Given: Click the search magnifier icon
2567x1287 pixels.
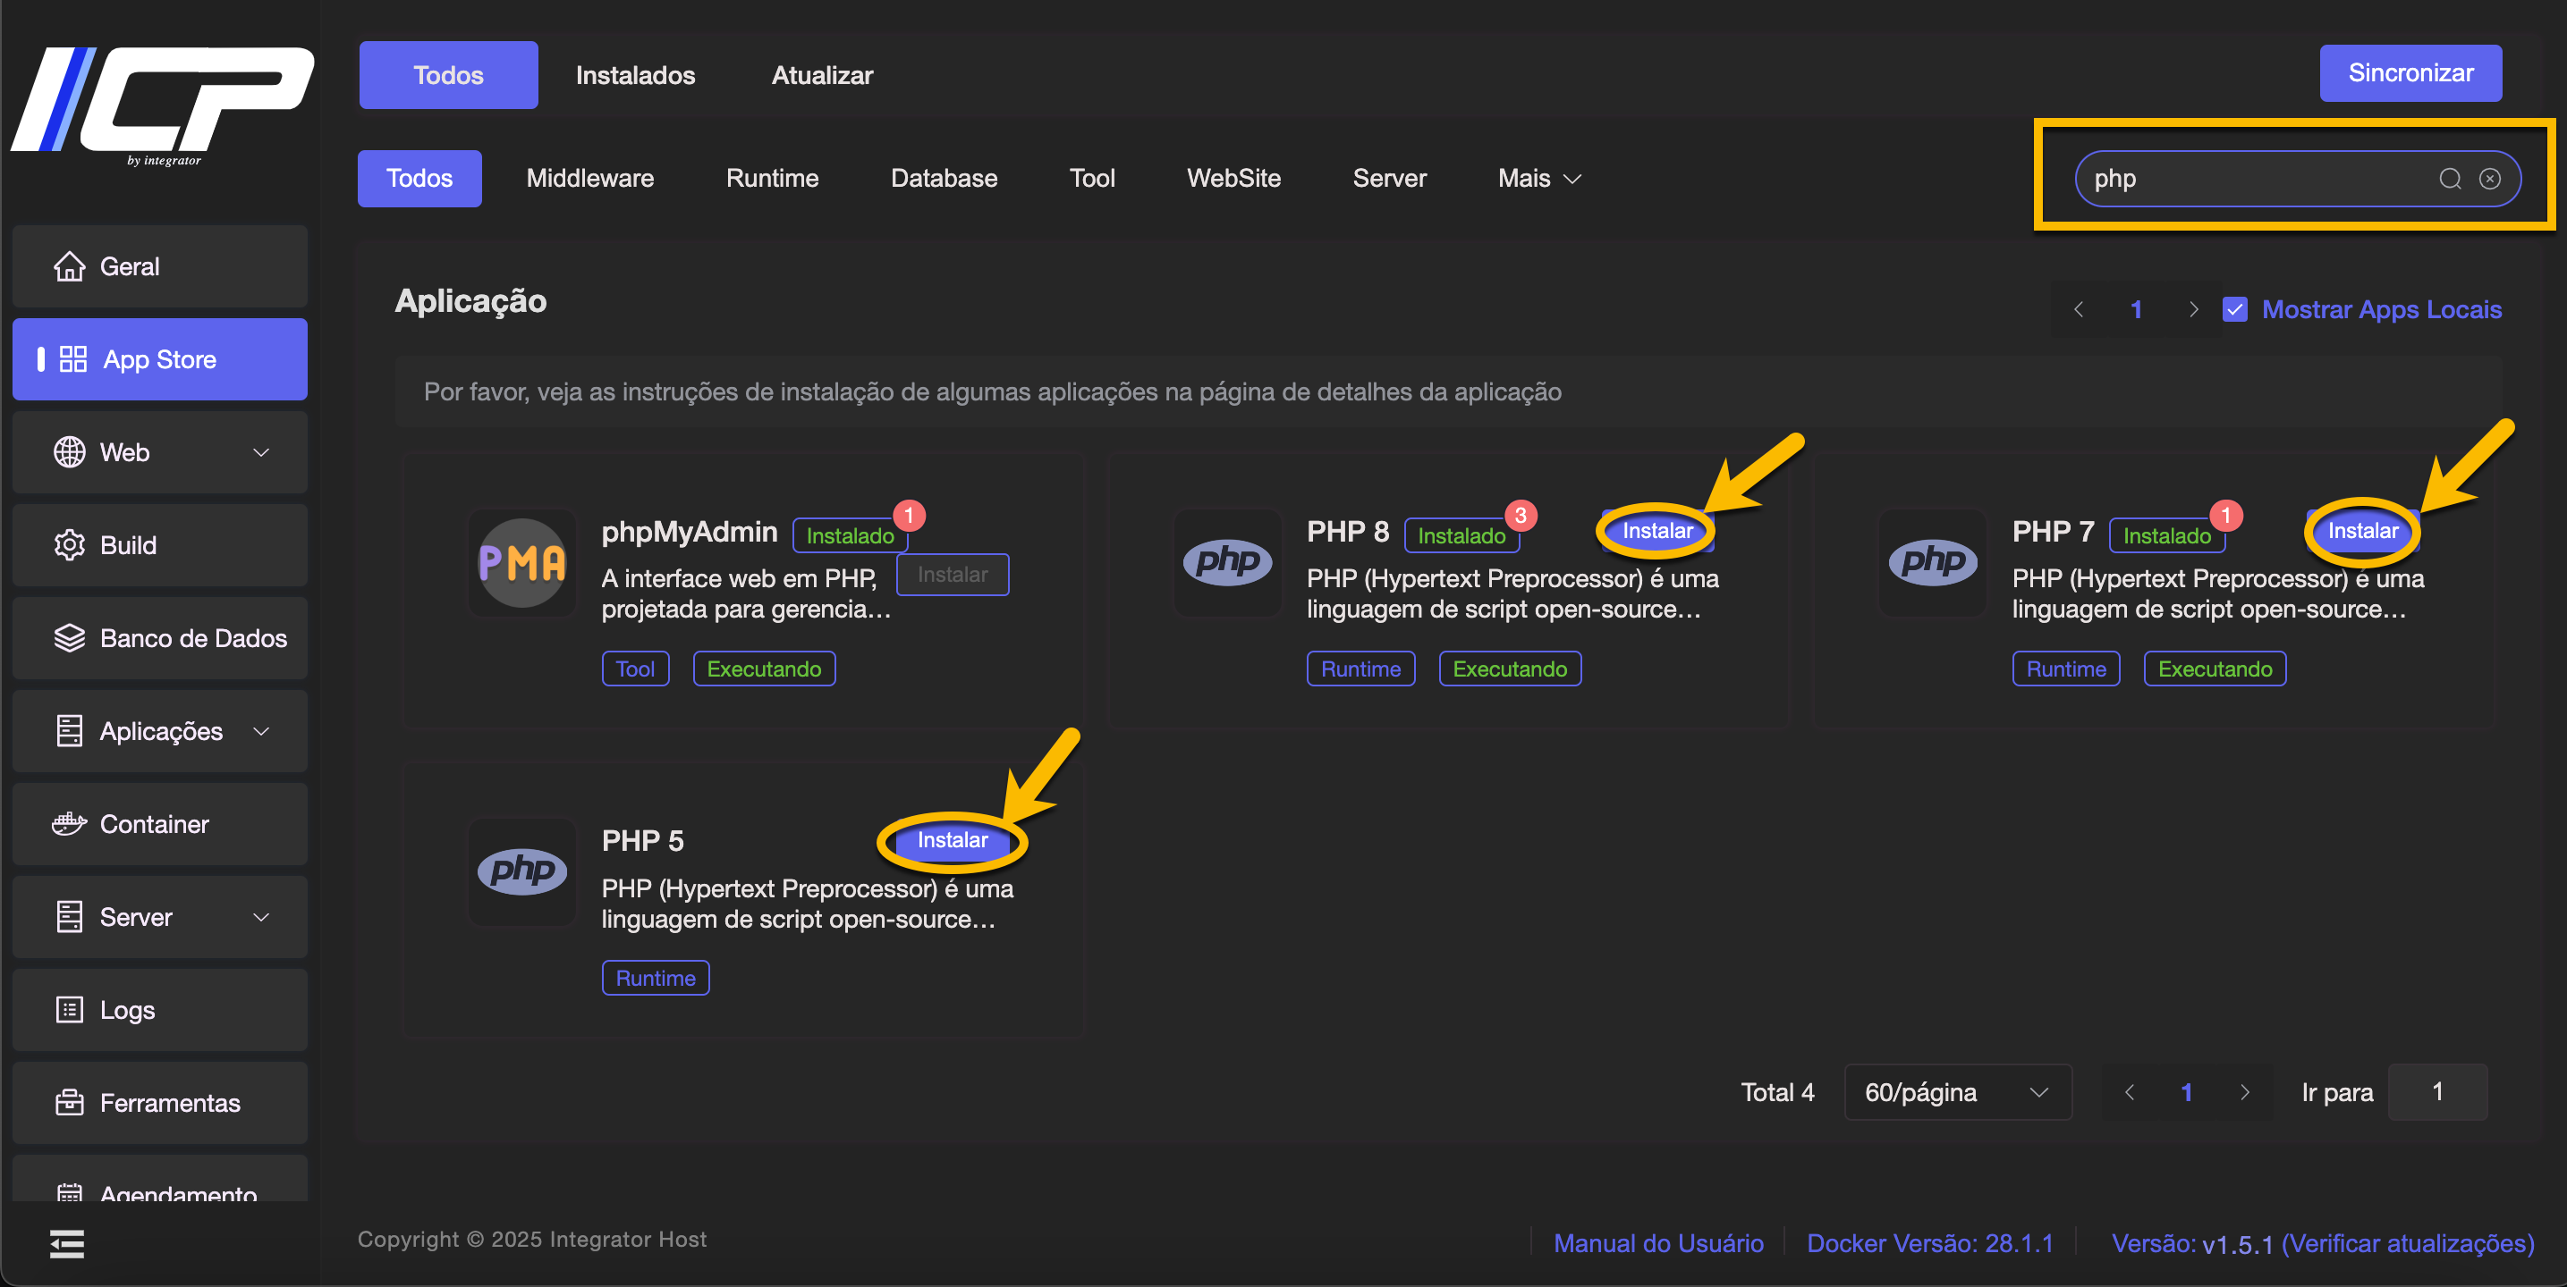Looking at the screenshot, I should pos(2450,179).
